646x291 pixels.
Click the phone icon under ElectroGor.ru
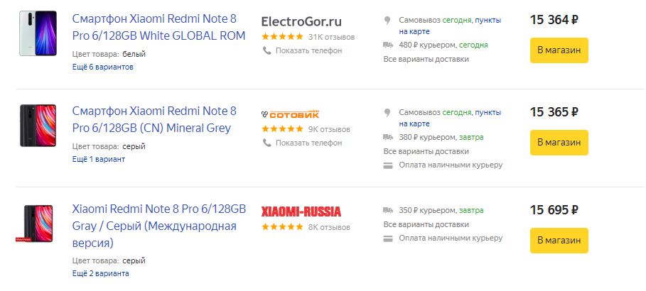pyautogui.click(x=267, y=50)
